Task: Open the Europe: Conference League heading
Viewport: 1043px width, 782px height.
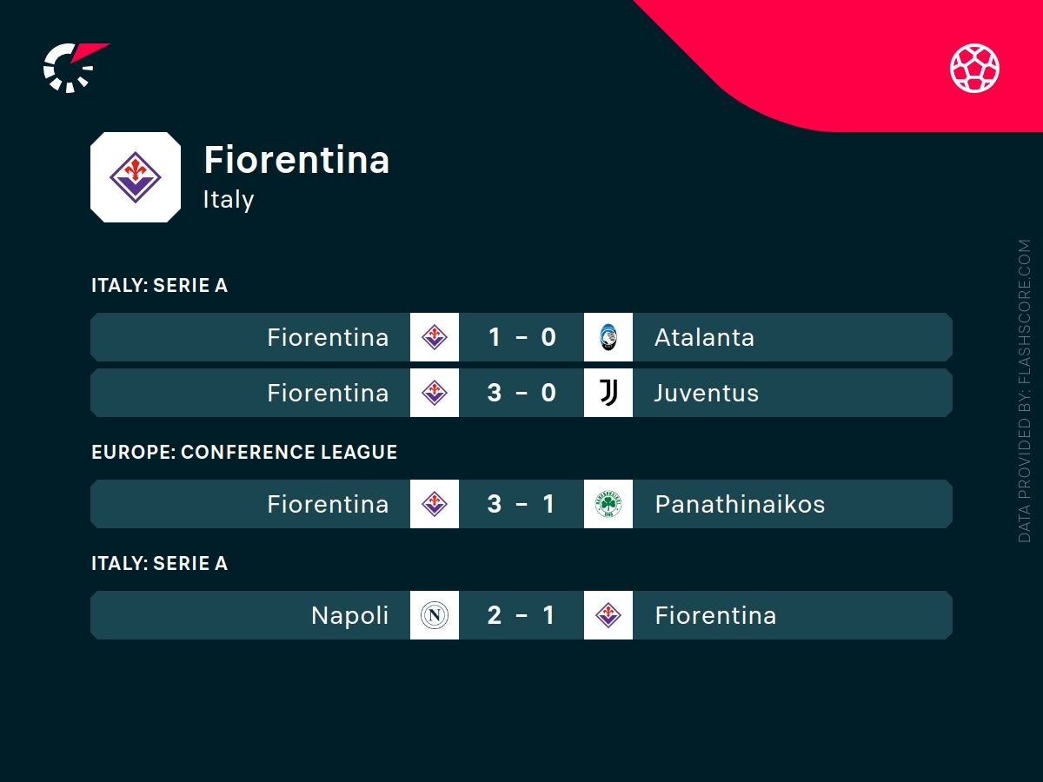Action: tap(244, 452)
